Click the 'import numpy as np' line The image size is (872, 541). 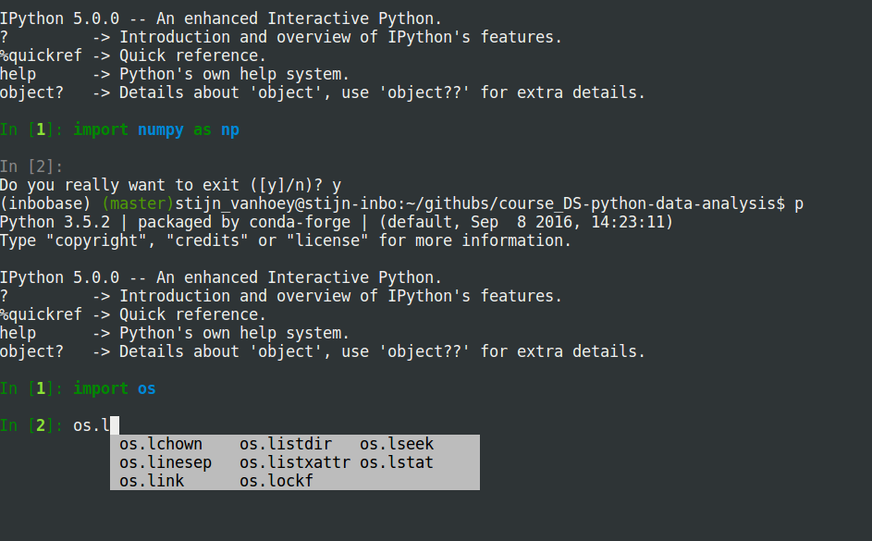click(156, 129)
